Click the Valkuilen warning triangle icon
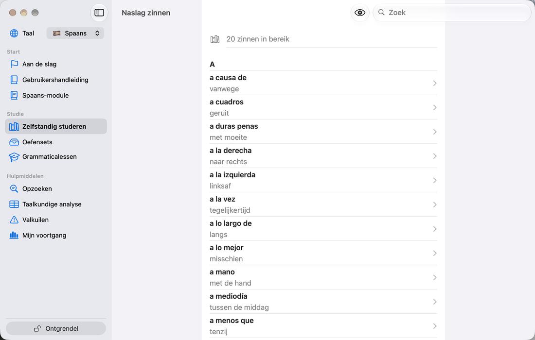 14,220
